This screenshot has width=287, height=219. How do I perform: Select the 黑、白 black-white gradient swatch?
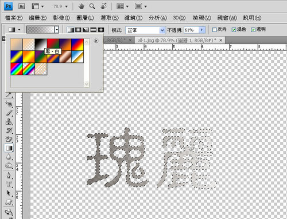[41, 45]
